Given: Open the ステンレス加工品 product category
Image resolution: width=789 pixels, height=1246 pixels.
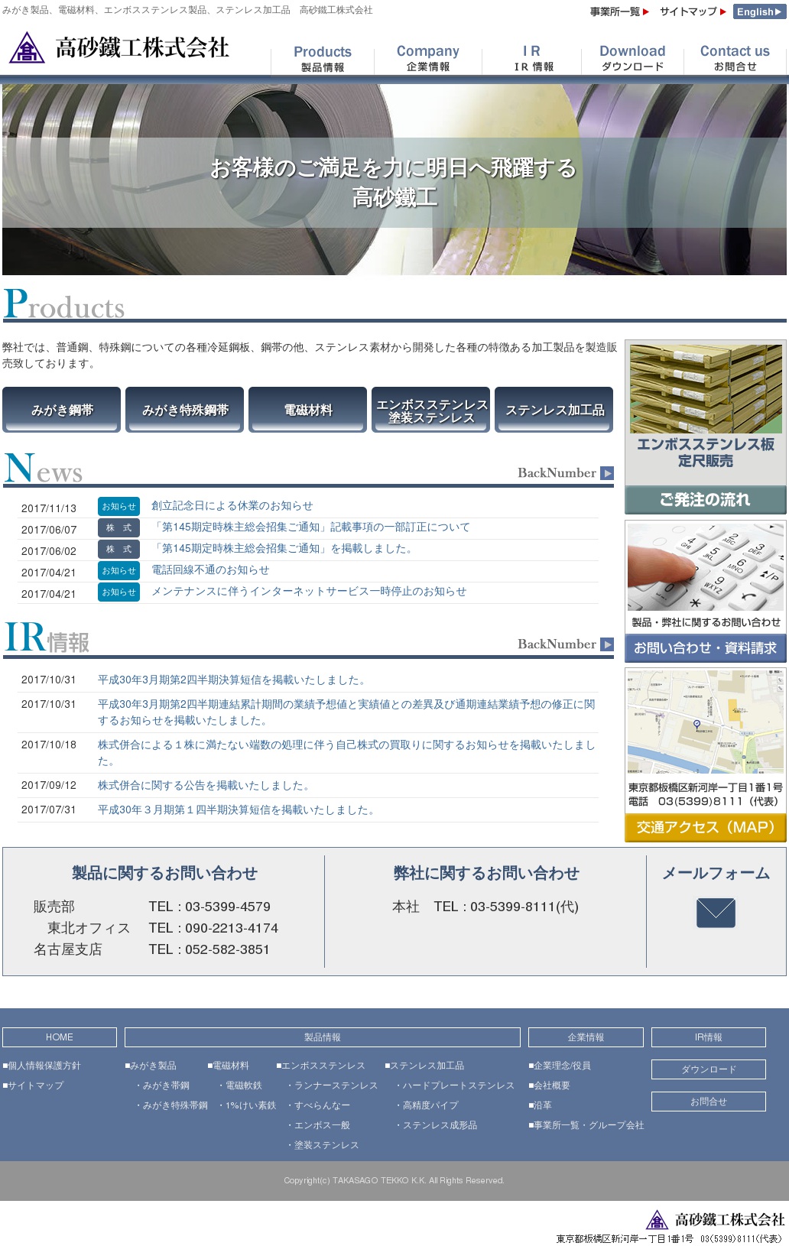Looking at the screenshot, I should pos(554,410).
